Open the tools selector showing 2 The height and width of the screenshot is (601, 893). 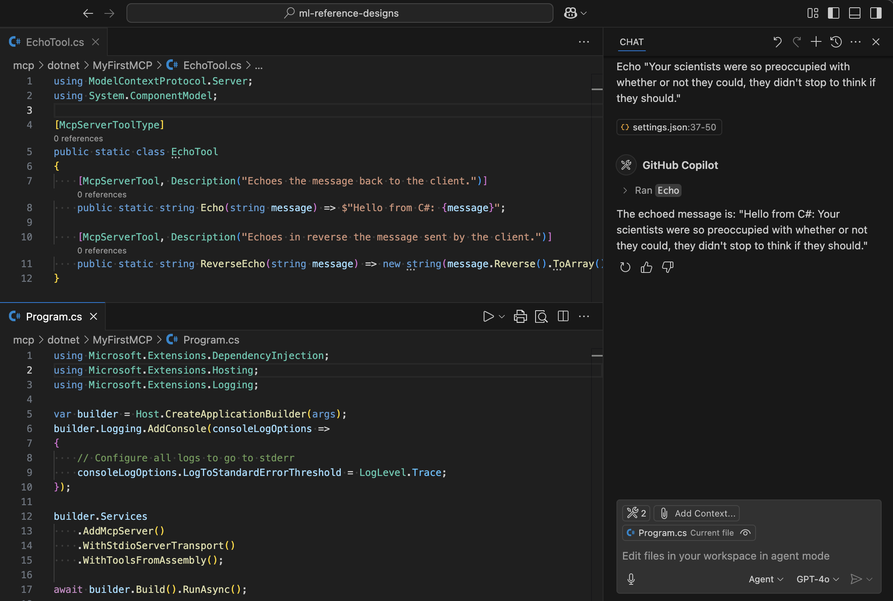point(636,513)
